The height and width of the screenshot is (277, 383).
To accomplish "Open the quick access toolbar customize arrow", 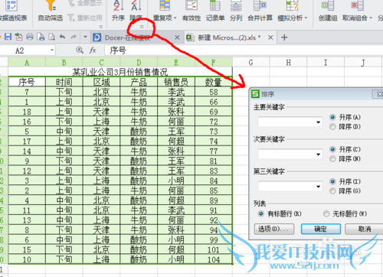I will [85, 37].
